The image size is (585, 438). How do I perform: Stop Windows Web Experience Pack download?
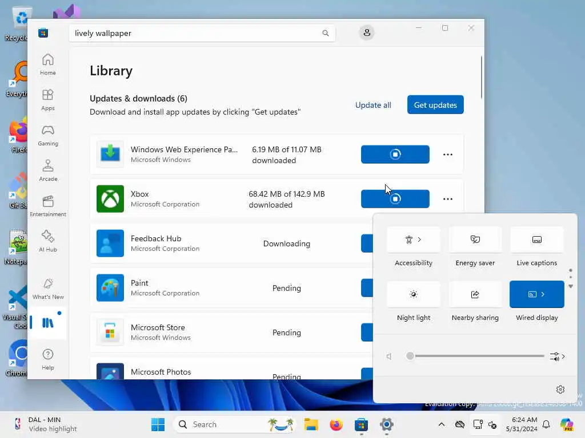pos(395,154)
